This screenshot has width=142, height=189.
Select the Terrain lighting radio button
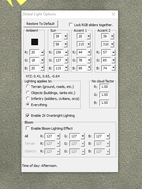click(x=28, y=86)
